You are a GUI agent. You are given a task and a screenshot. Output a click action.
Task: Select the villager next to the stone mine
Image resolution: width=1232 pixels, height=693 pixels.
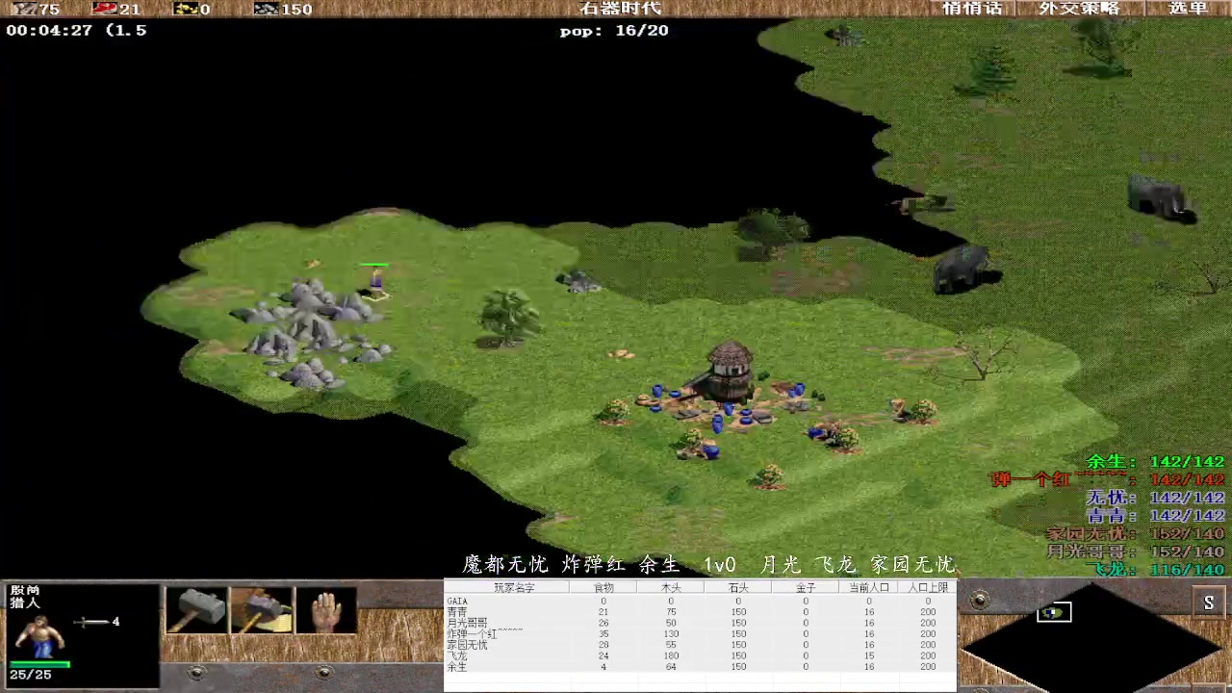pos(376,282)
